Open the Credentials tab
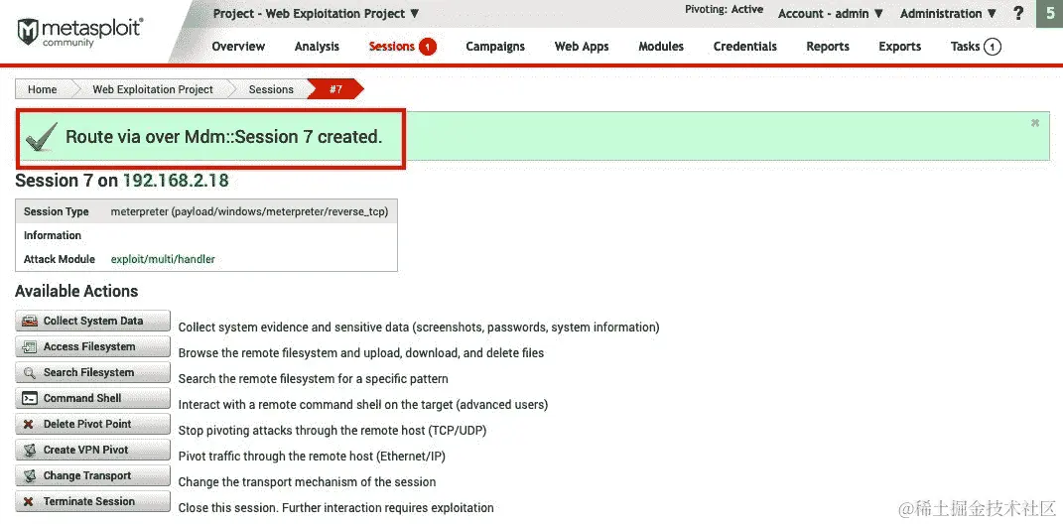This screenshot has width=1063, height=525. coord(745,46)
